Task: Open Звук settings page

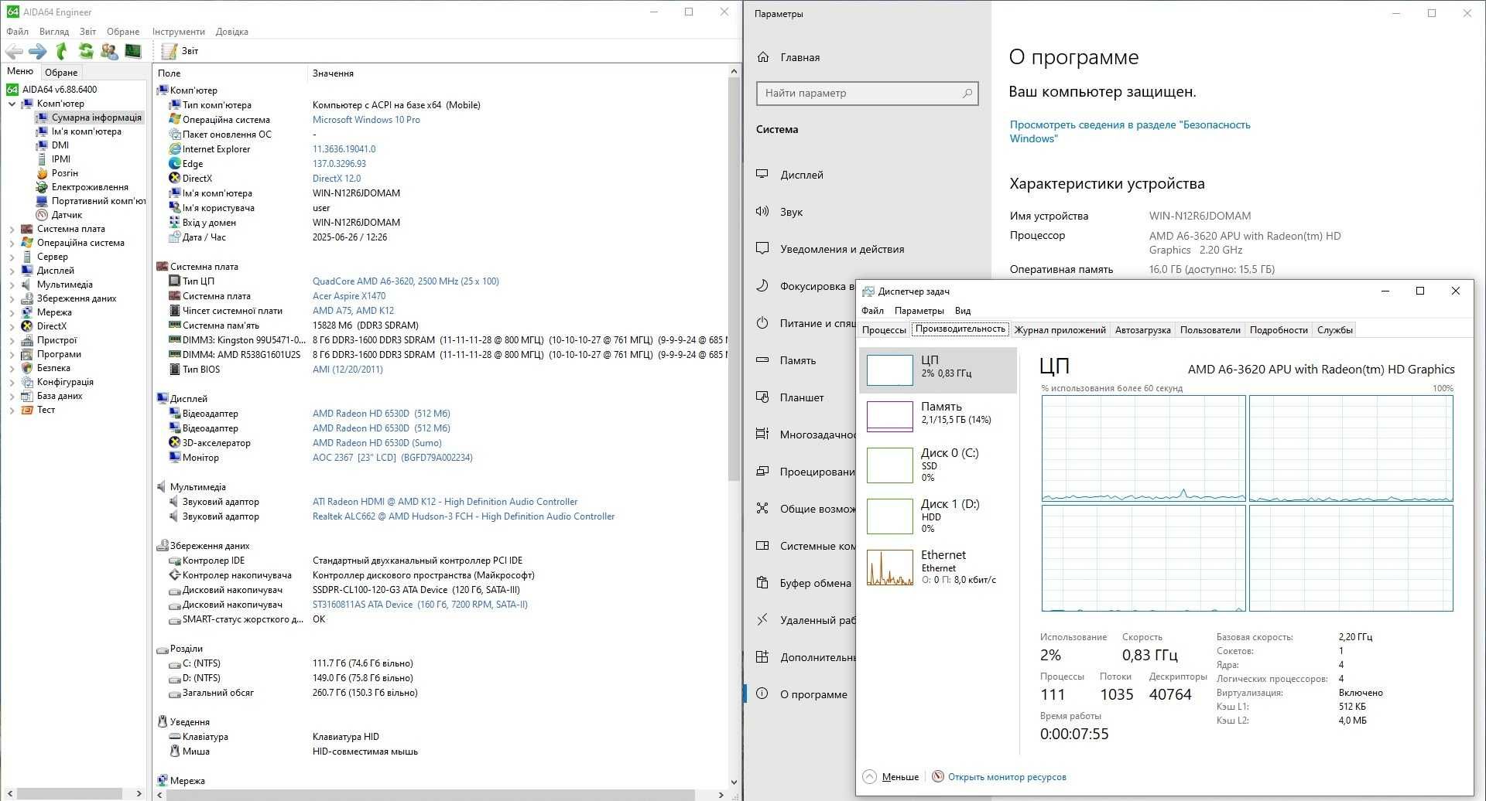Action: [x=791, y=212]
